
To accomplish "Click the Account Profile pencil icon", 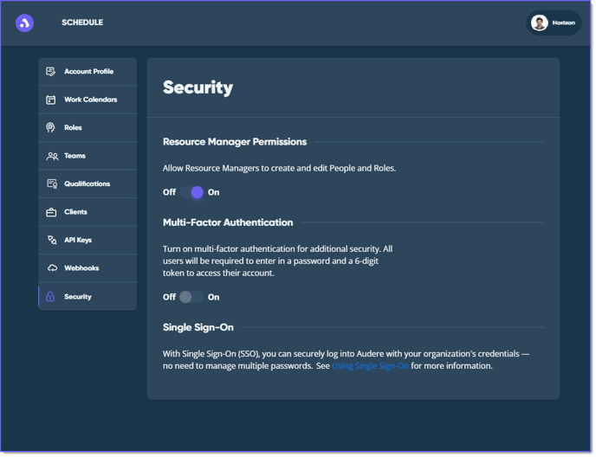I will tap(51, 72).
